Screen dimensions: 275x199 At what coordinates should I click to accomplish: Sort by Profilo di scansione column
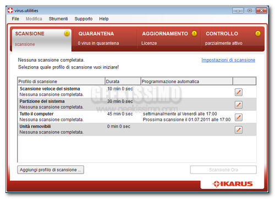[61, 81]
